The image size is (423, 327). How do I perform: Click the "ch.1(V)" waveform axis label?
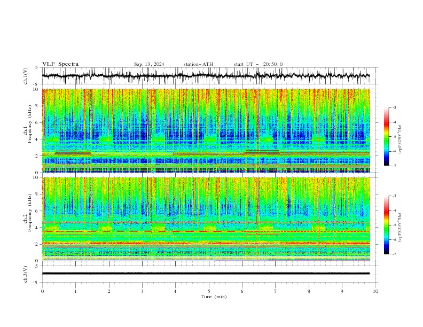tap(26, 76)
